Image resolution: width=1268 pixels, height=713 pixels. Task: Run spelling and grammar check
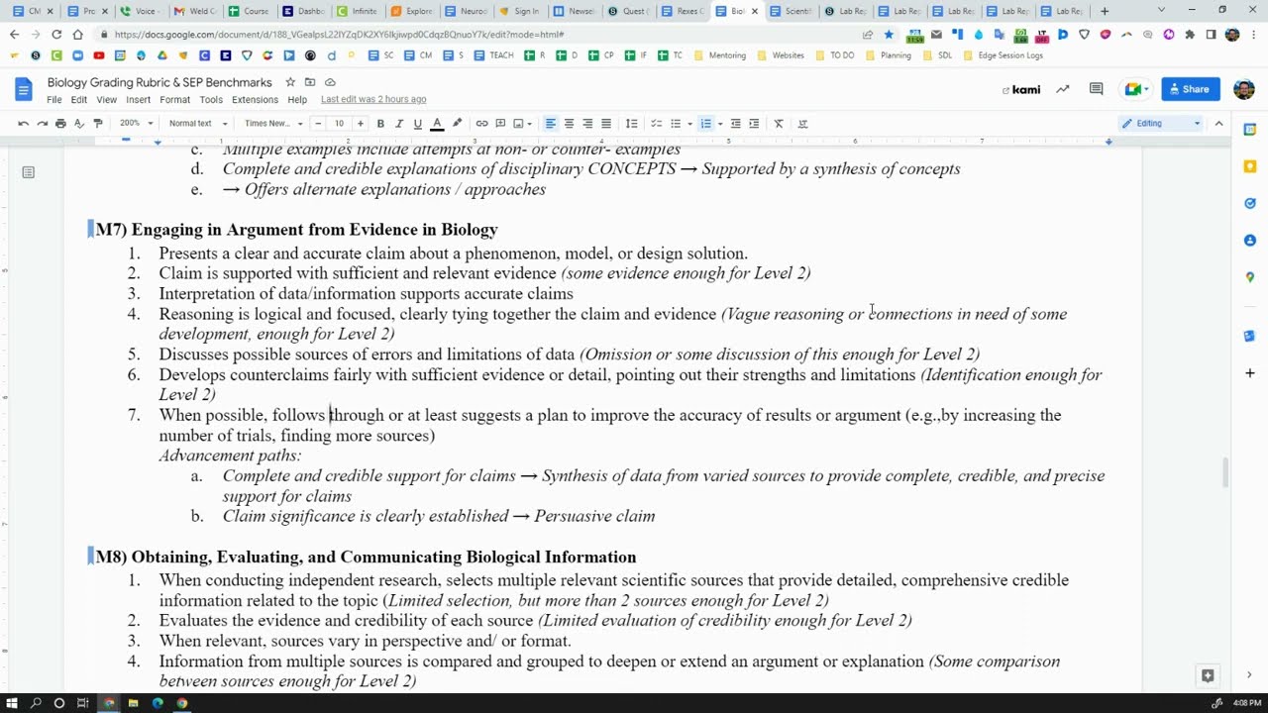pyautogui.click(x=79, y=124)
